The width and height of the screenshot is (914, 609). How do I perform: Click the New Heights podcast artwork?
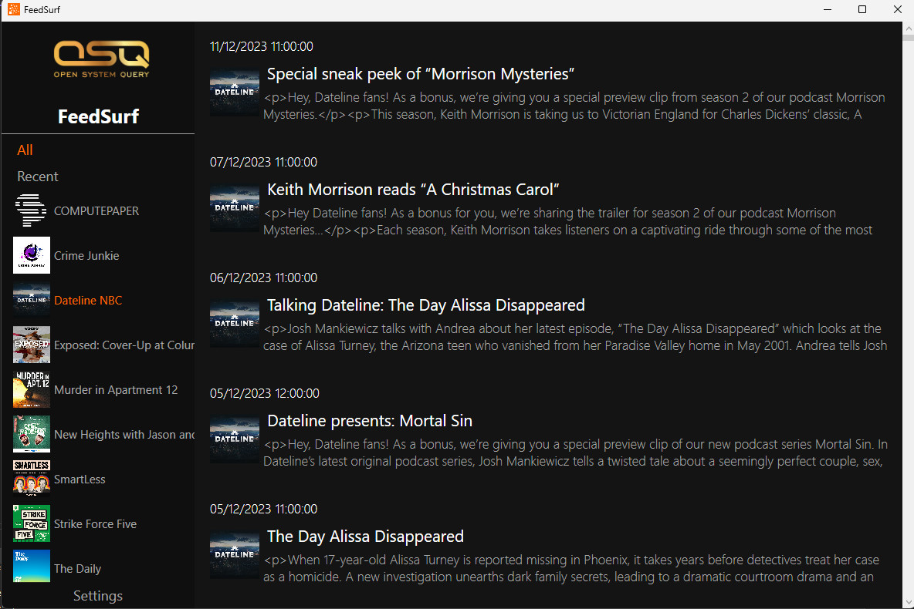pos(32,434)
